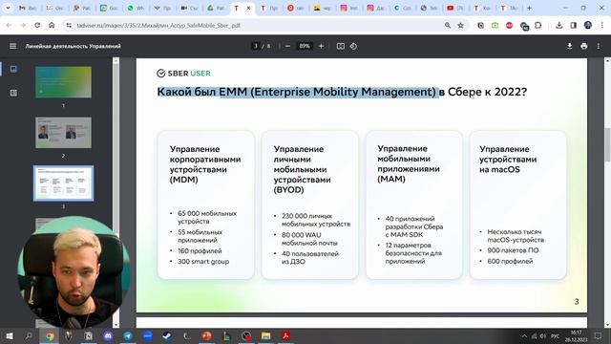
Task: Open Chrome downloads icon
Action: tap(559, 25)
